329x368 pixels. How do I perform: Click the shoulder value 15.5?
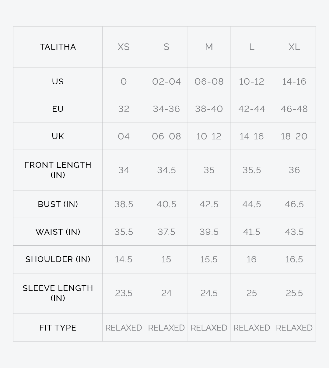(x=209, y=259)
